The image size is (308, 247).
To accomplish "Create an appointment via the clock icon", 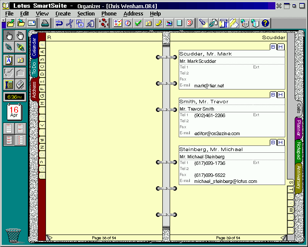I will [x=128, y=23].
